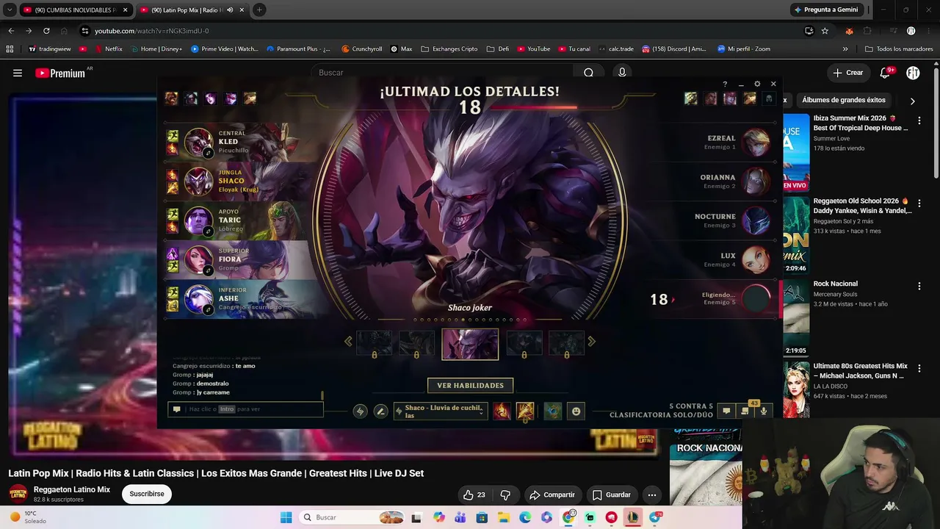940x529 pixels.
Task: Open the emote picker smiley icon
Action: 576,411
